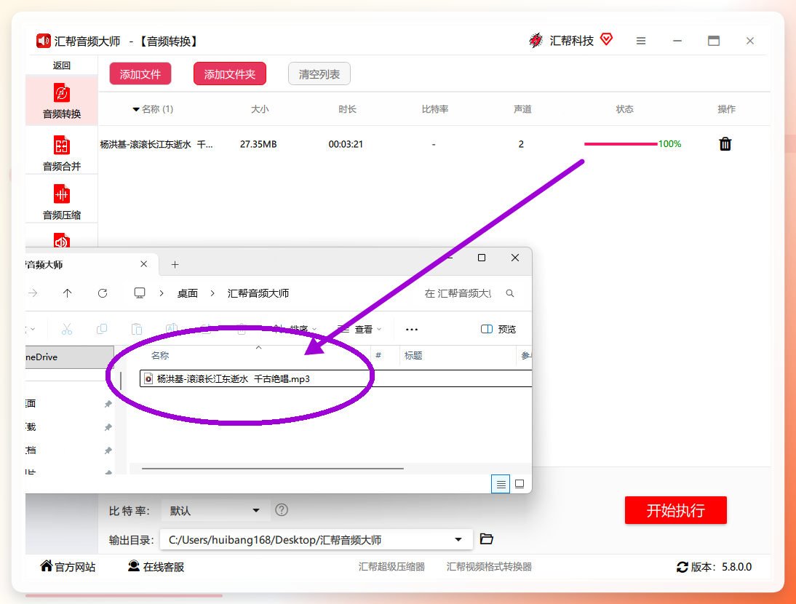The image size is (796, 604).
Task: Open the 在线客服 online support link
Action: pyautogui.click(x=156, y=566)
